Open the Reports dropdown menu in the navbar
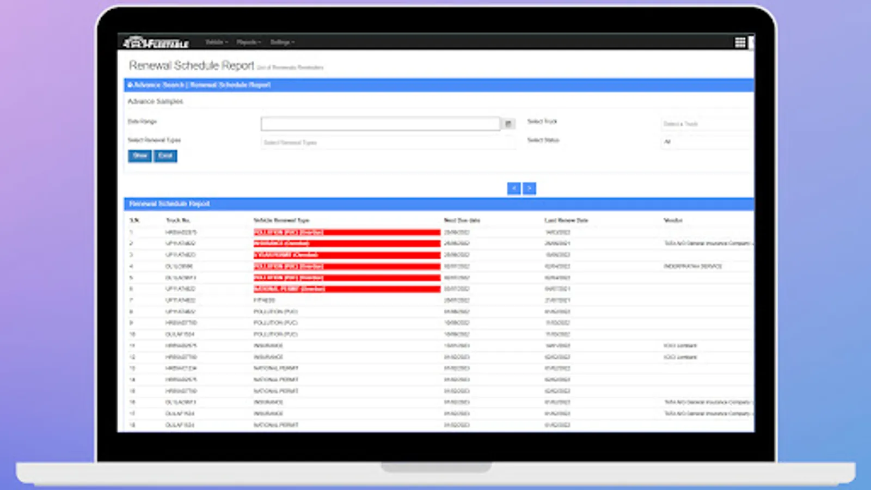 pos(249,42)
